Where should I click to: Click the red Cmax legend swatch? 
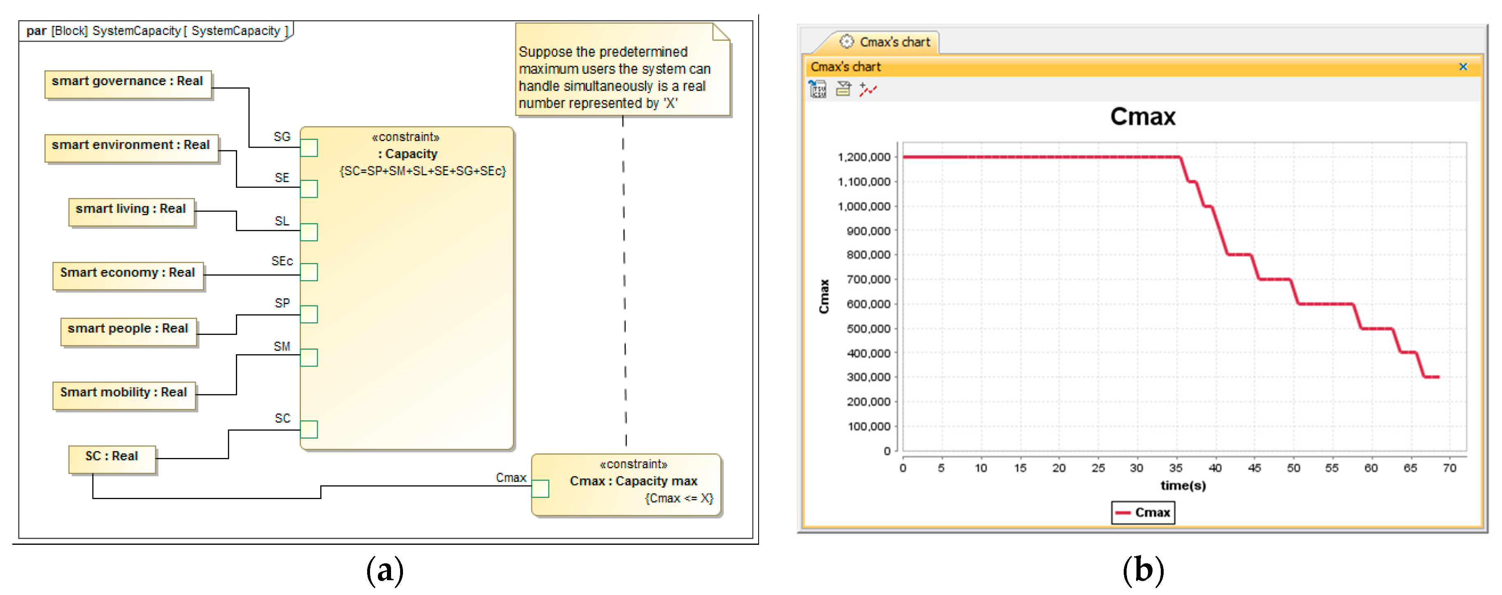(1122, 513)
